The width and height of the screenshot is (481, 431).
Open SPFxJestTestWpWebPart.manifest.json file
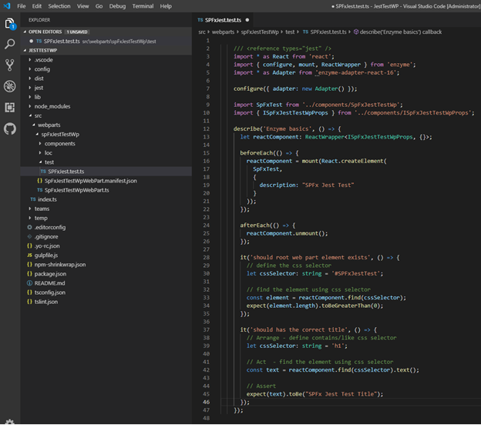pos(90,180)
